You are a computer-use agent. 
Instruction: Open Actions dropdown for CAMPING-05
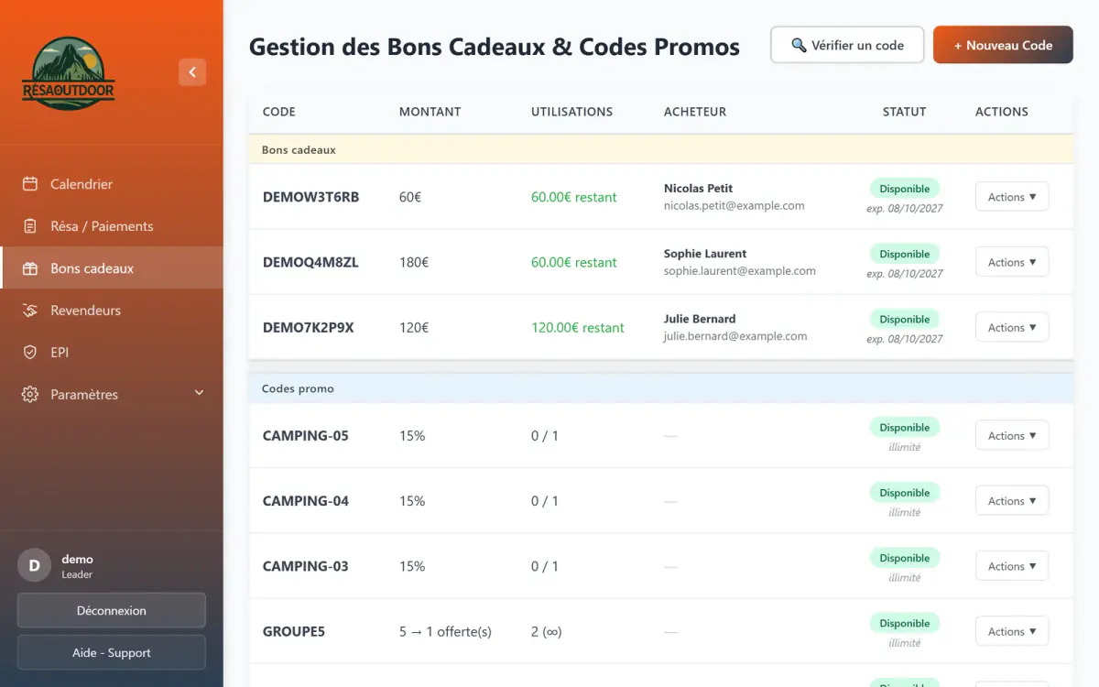(x=1012, y=436)
